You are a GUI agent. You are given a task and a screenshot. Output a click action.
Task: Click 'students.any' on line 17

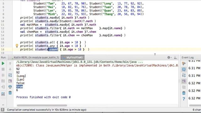pyautogui.click(x=45, y=46)
